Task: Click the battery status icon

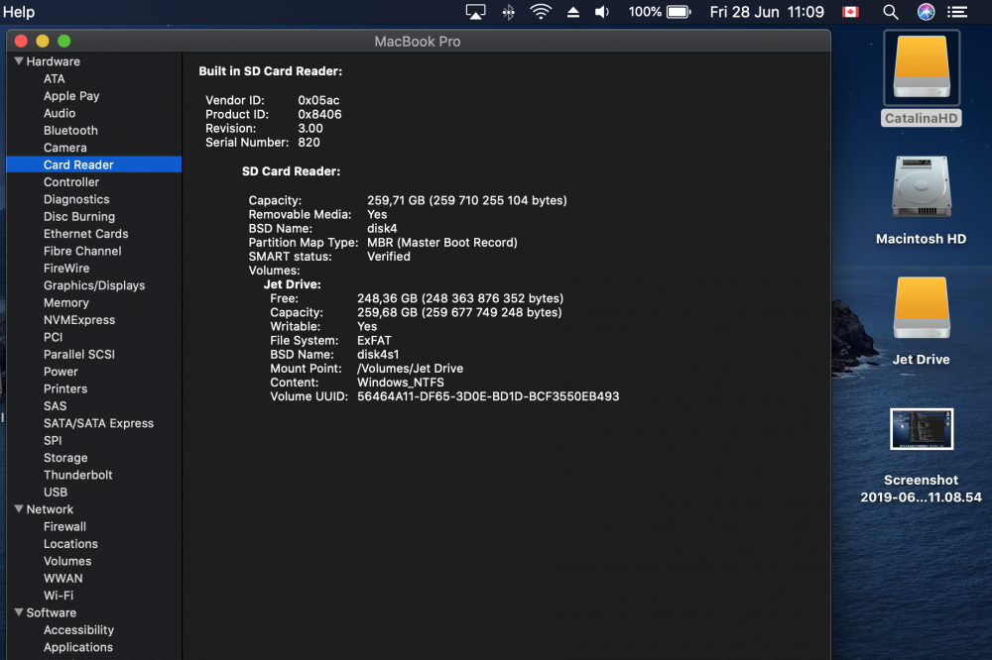Action: tap(679, 12)
